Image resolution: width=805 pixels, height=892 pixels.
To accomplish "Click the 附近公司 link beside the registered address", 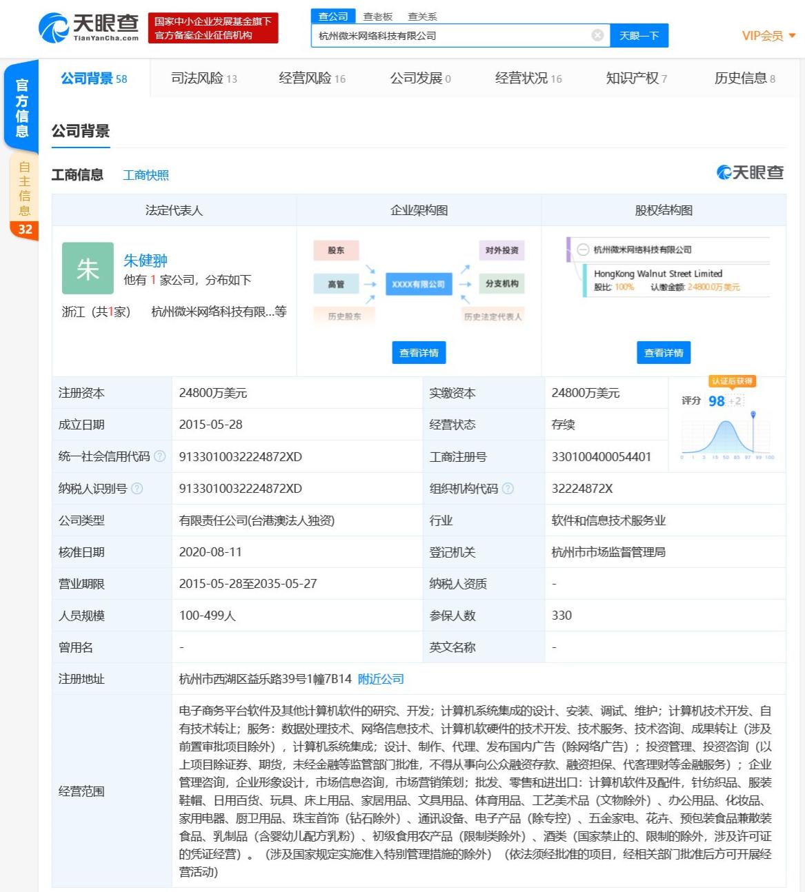I will pyautogui.click(x=379, y=679).
